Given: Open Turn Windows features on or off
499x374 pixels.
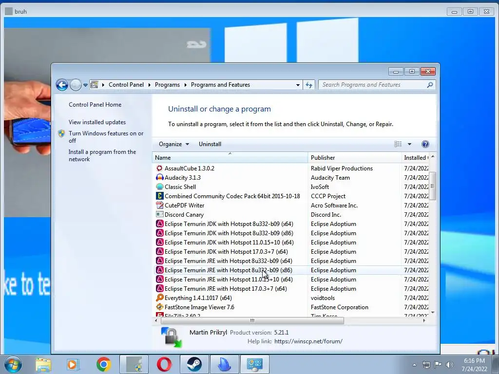Looking at the screenshot, I should tap(106, 137).
